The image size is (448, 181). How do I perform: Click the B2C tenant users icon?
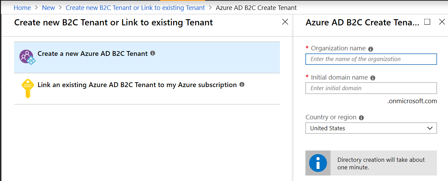pyautogui.click(x=27, y=57)
